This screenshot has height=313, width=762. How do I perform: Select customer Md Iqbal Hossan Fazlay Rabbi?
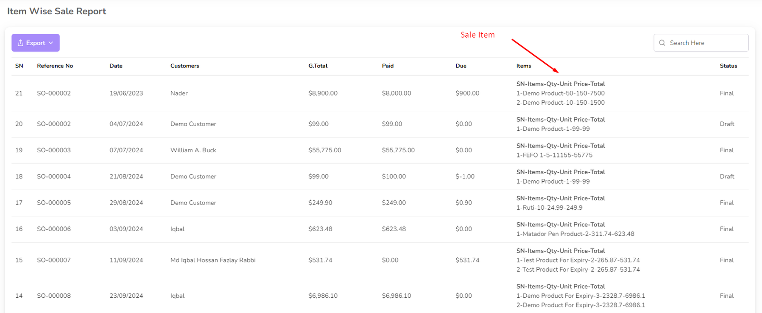(x=213, y=260)
